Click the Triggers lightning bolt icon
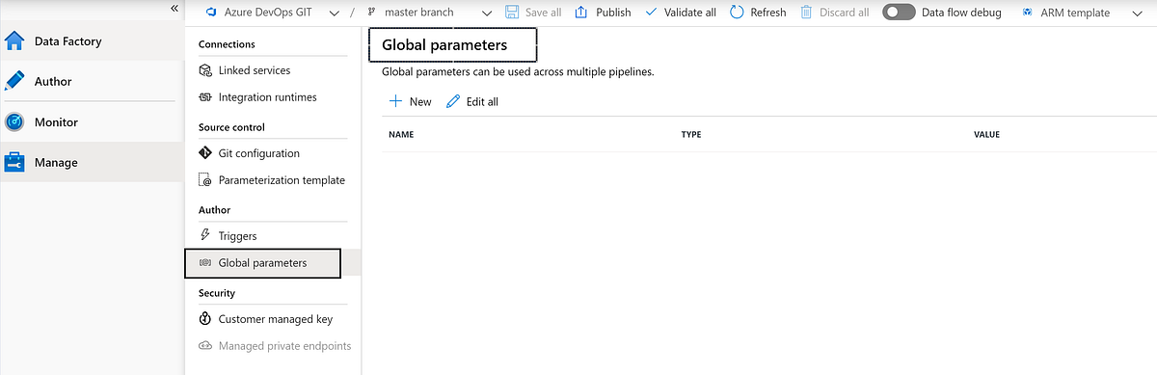The image size is (1157, 375). 205,235
